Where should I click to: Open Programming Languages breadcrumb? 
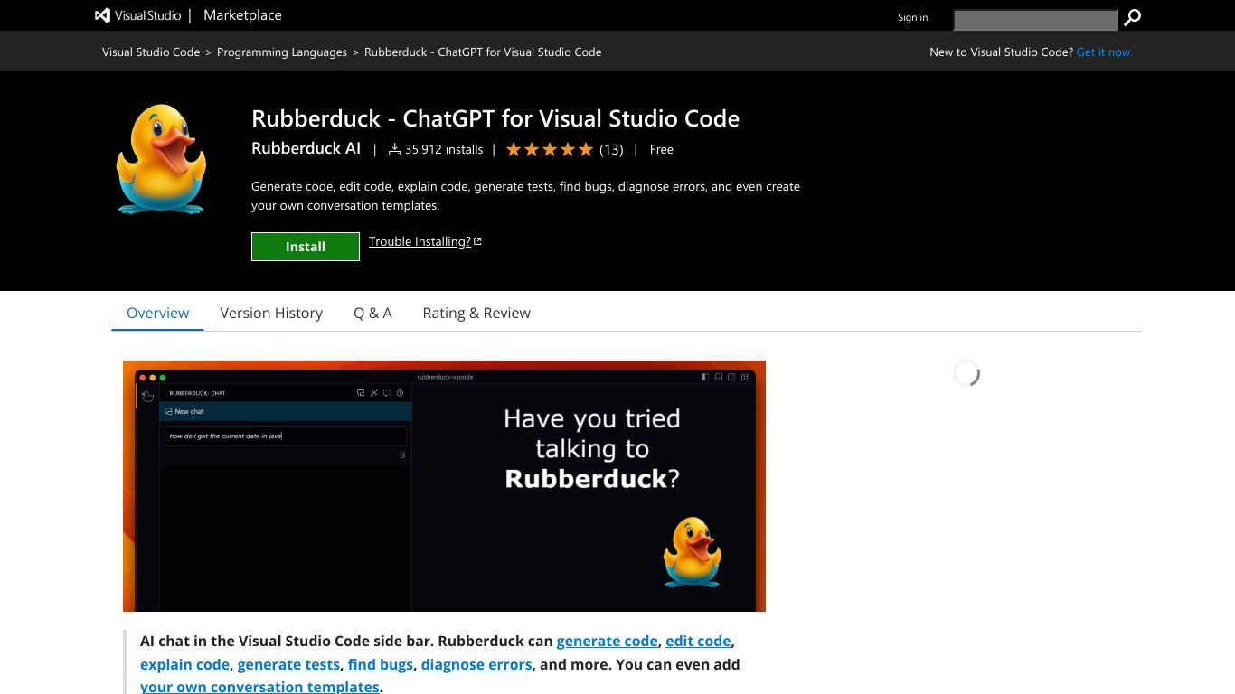click(282, 52)
